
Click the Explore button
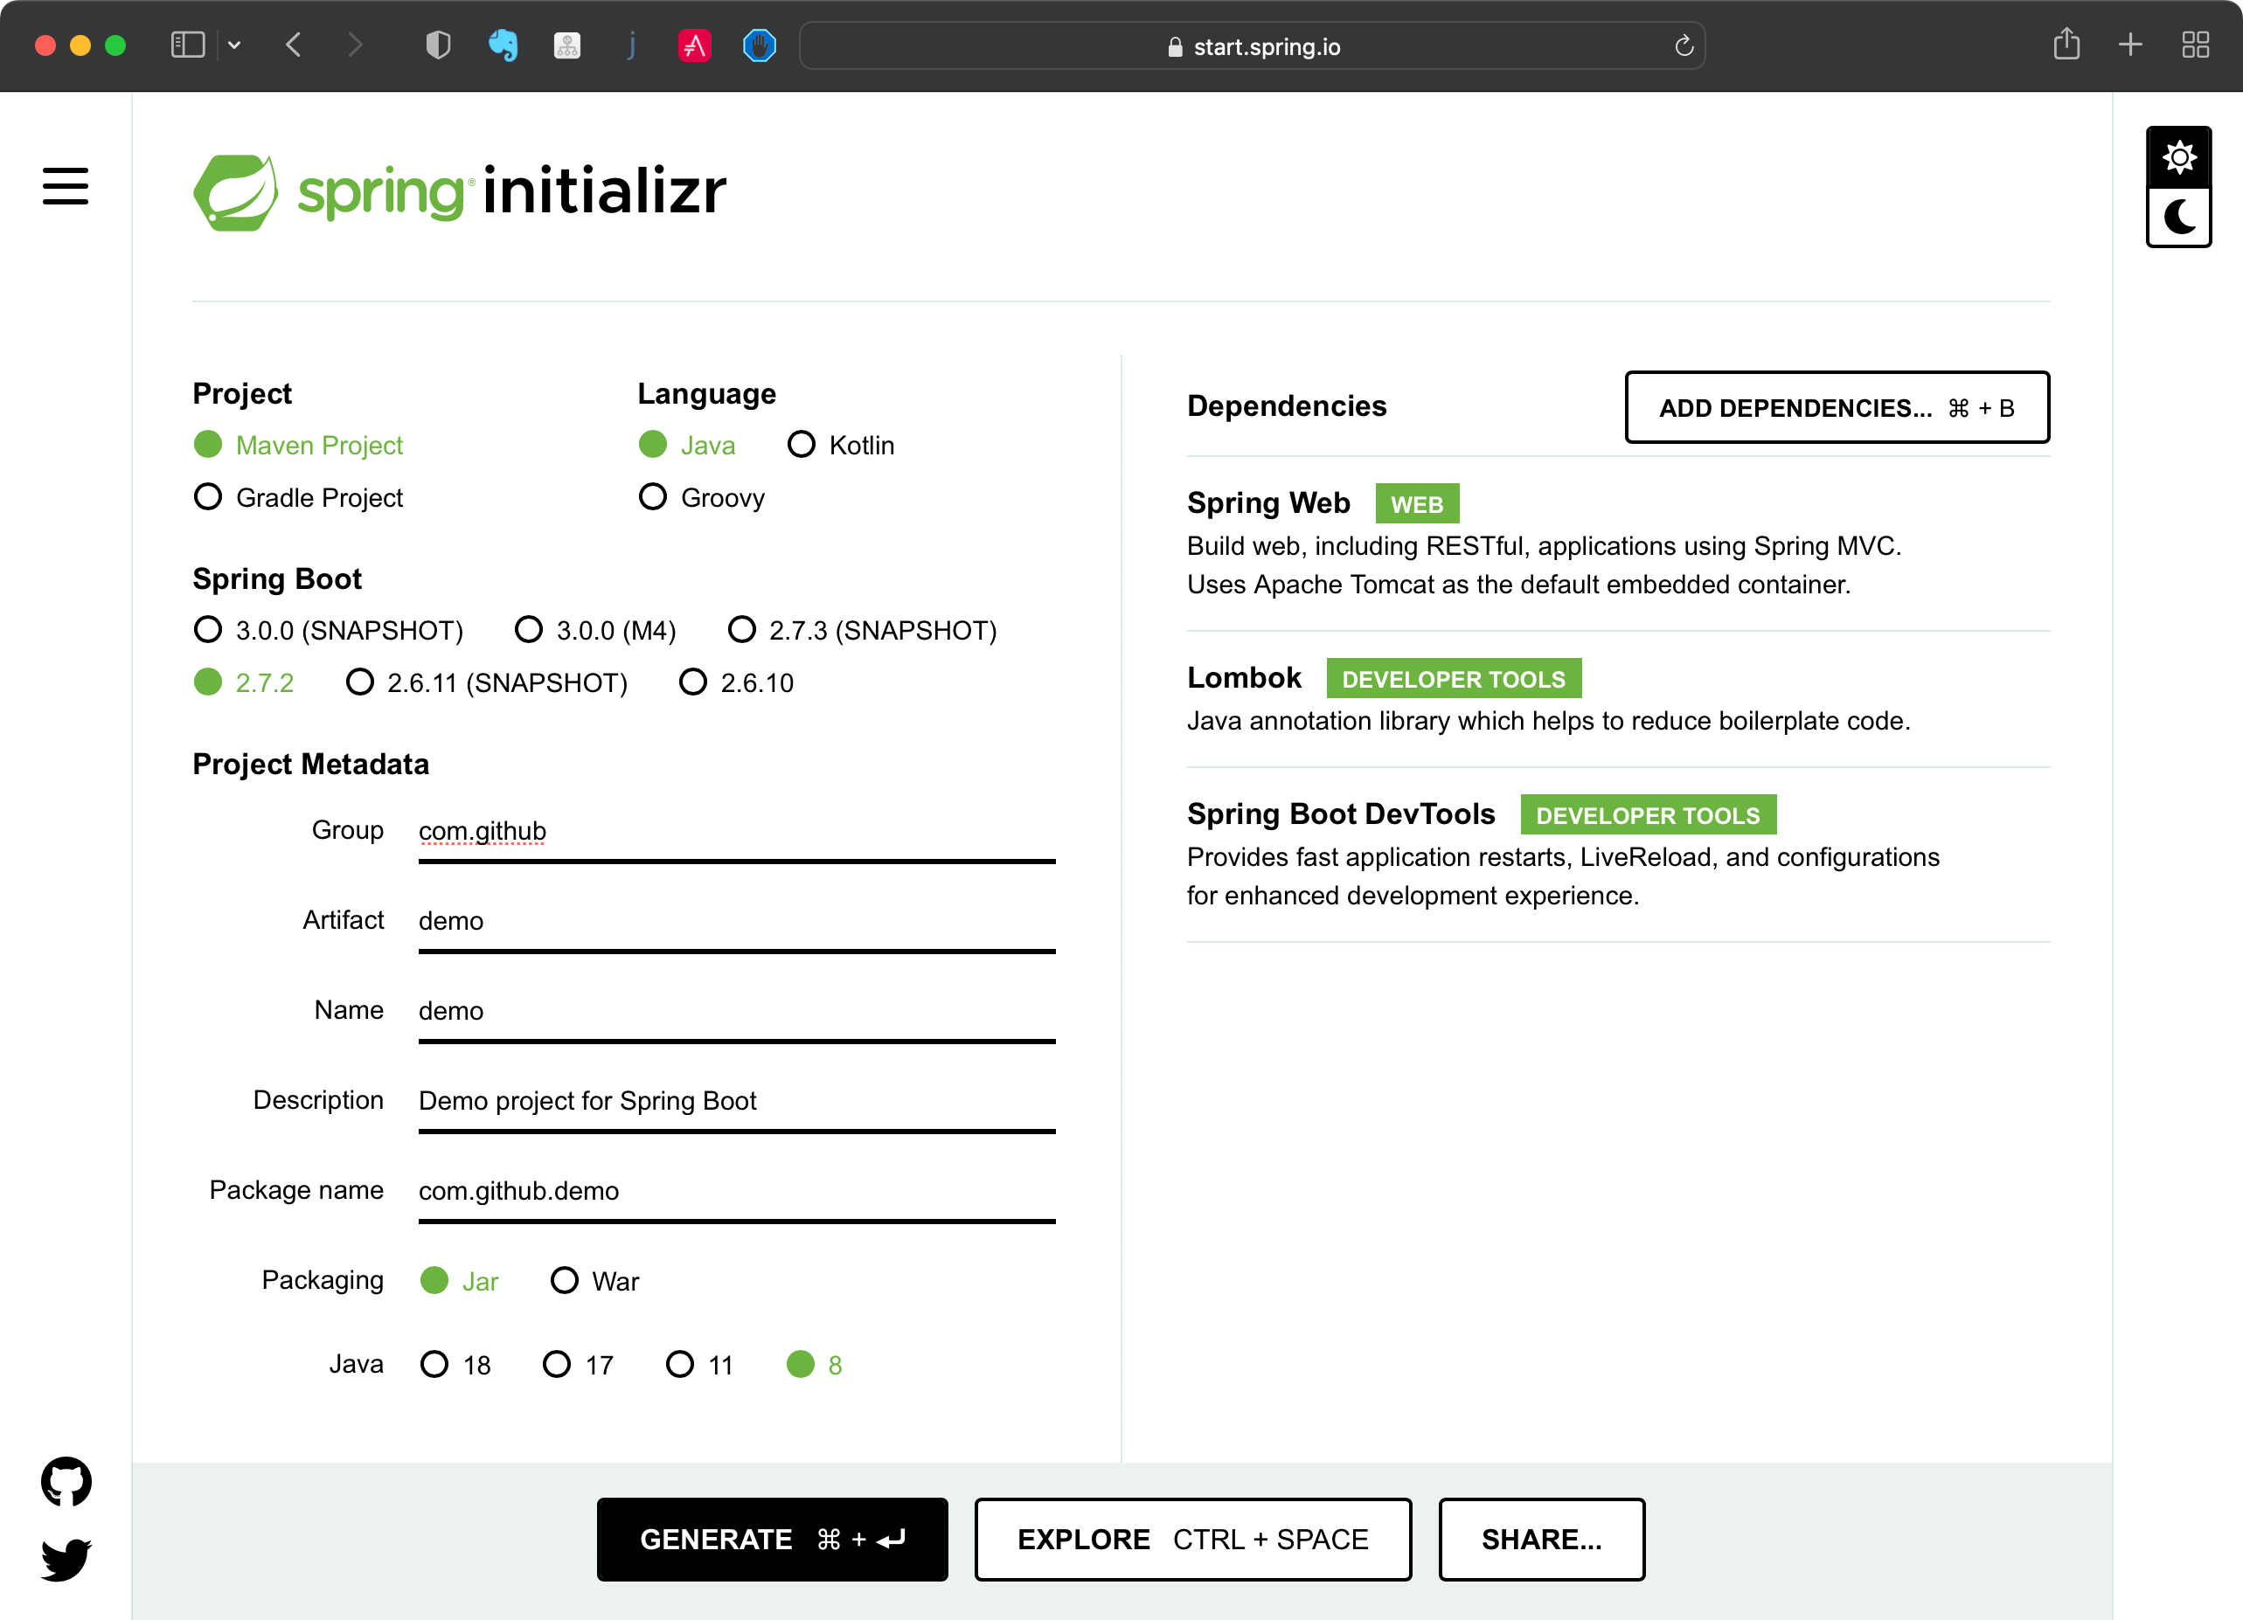[1191, 1539]
